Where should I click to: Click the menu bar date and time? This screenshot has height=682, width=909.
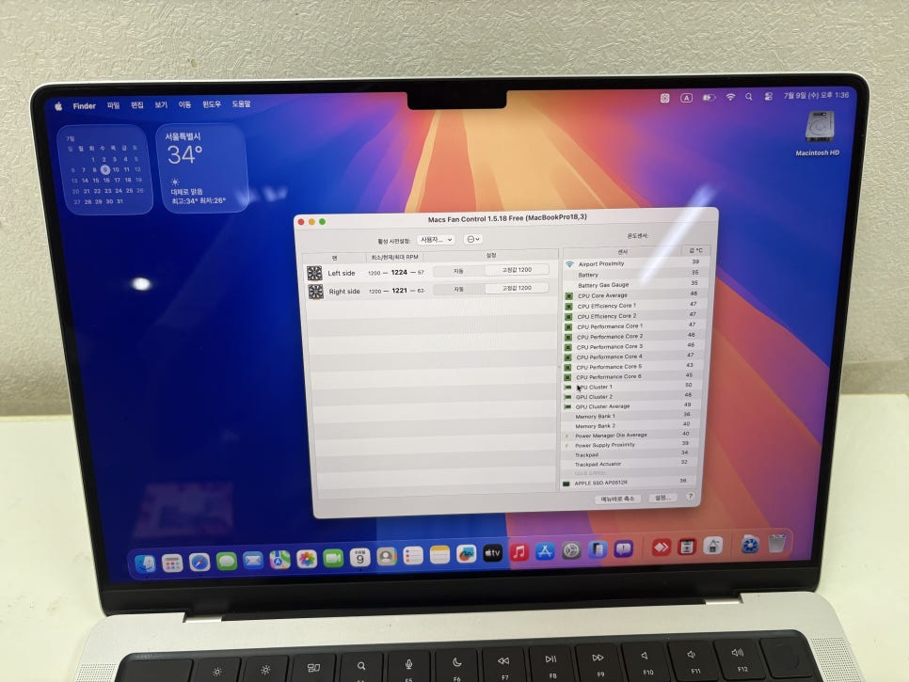tap(816, 95)
